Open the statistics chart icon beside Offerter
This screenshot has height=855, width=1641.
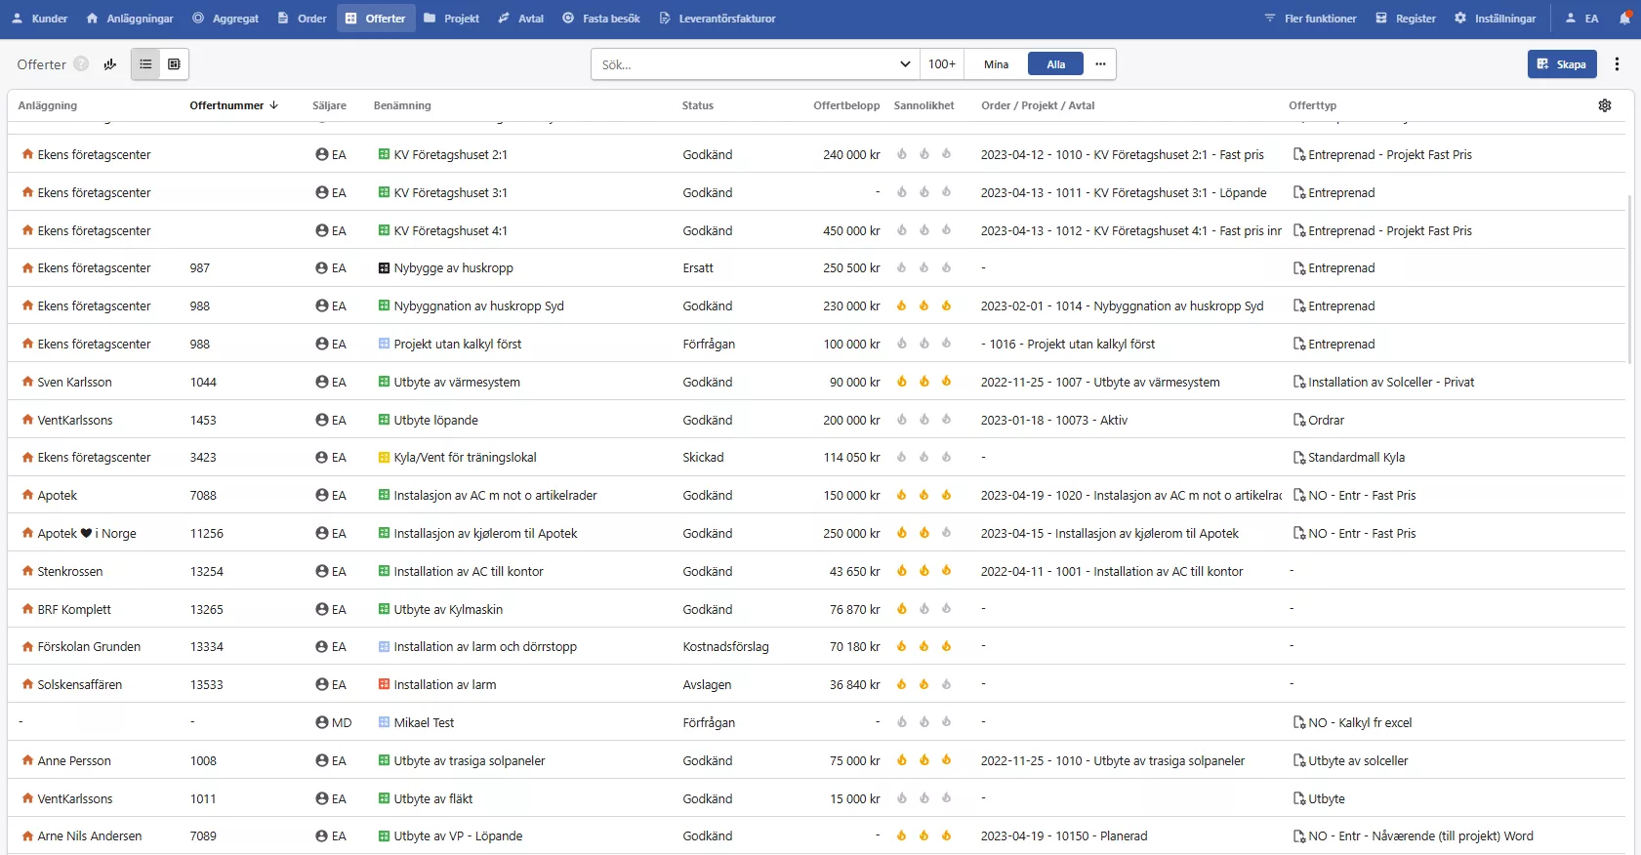click(x=110, y=64)
